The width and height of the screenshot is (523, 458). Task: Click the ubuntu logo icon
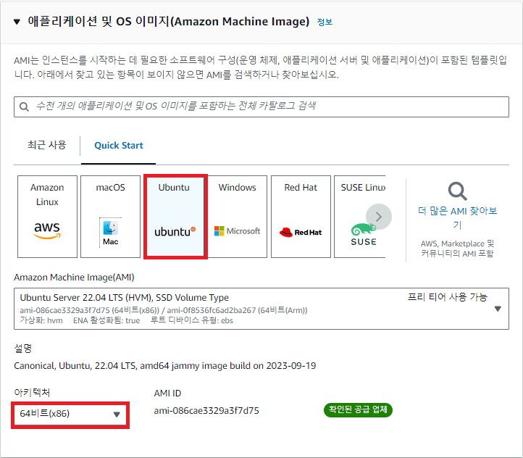tap(175, 231)
